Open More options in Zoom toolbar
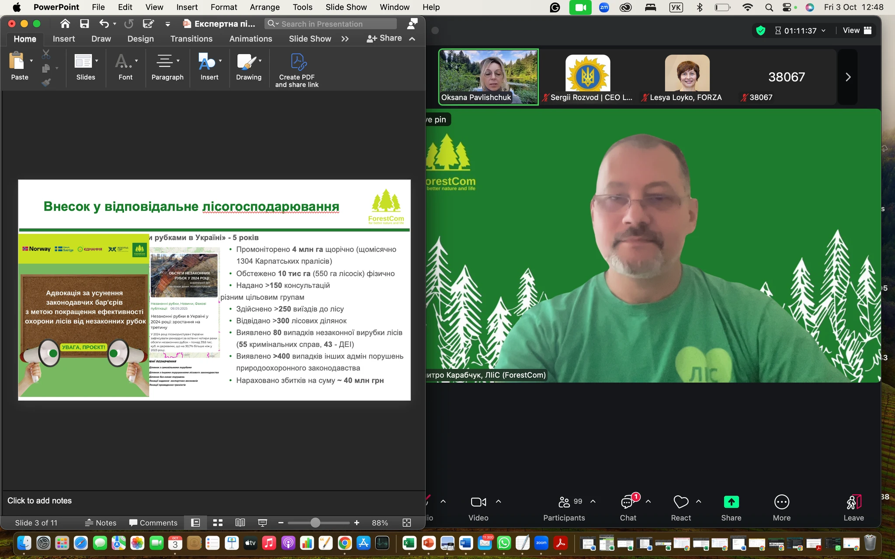 click(781, 508)
